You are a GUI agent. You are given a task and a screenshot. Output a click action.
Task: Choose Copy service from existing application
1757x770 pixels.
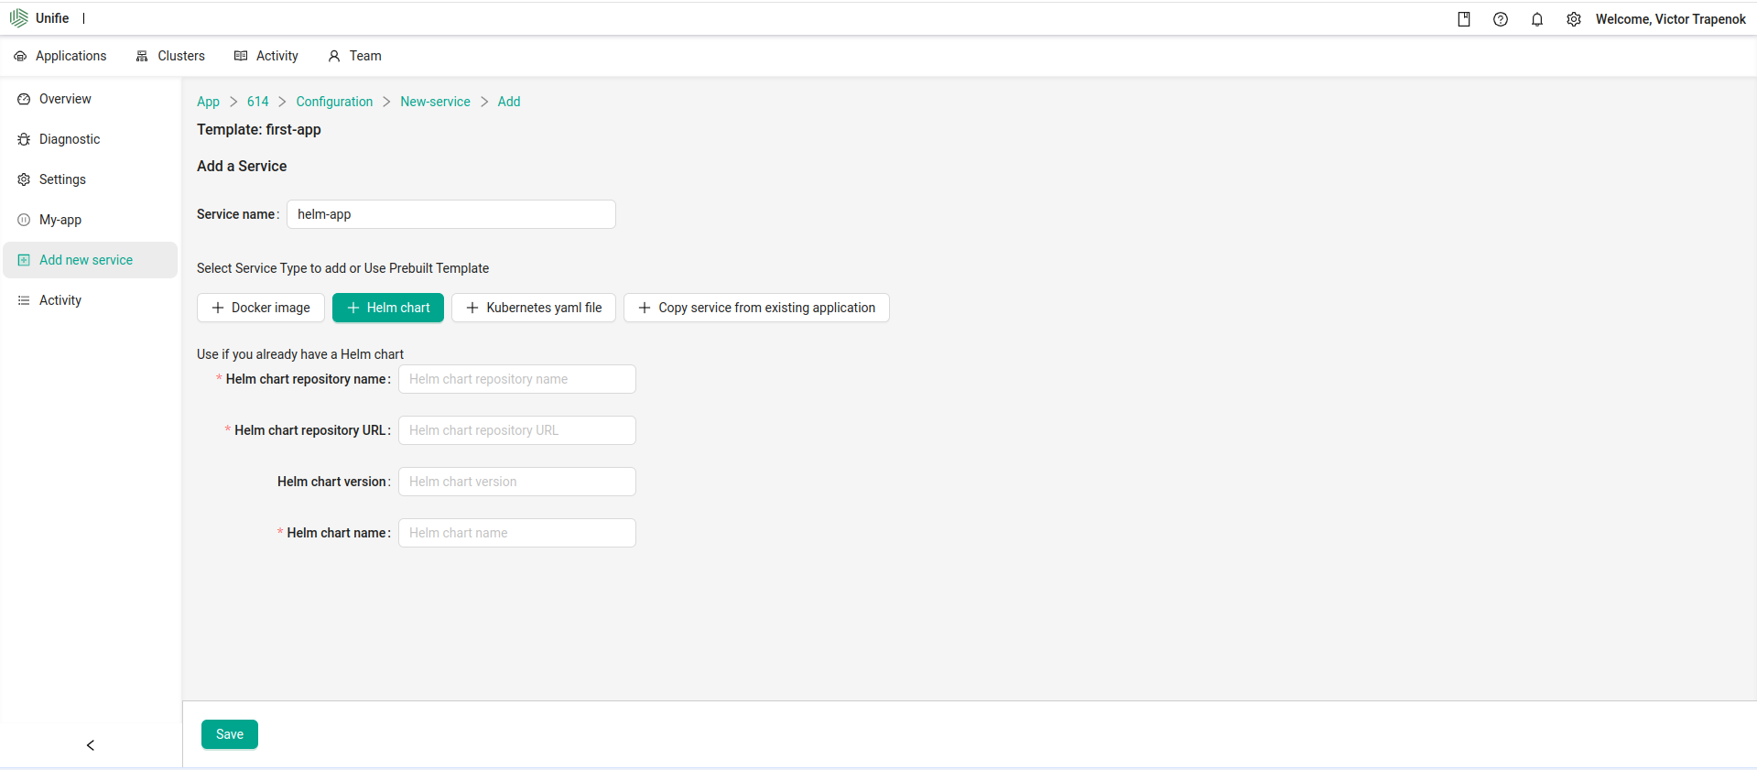click(x=756, y=308)
